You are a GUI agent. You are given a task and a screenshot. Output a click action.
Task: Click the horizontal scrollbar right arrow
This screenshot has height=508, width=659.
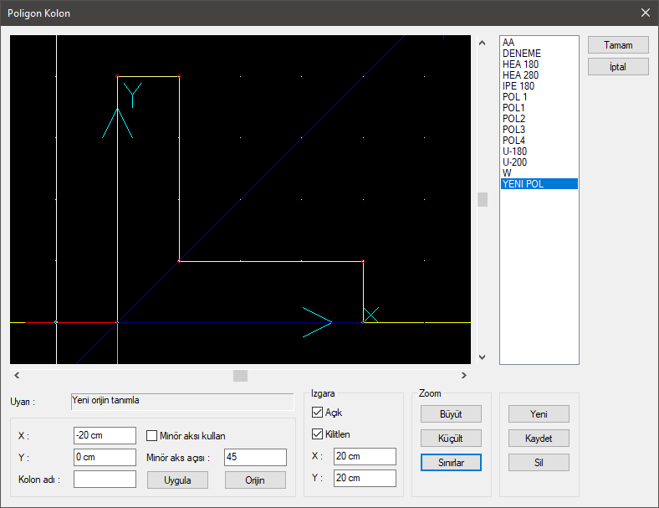click(464, 376)
